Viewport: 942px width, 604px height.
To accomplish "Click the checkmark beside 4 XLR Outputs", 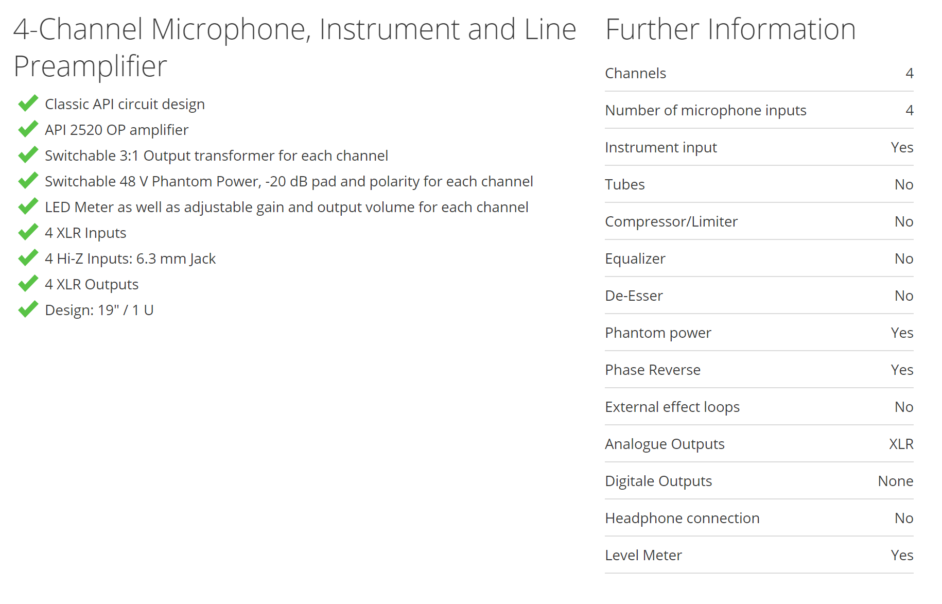I will (x=28, y=283).
